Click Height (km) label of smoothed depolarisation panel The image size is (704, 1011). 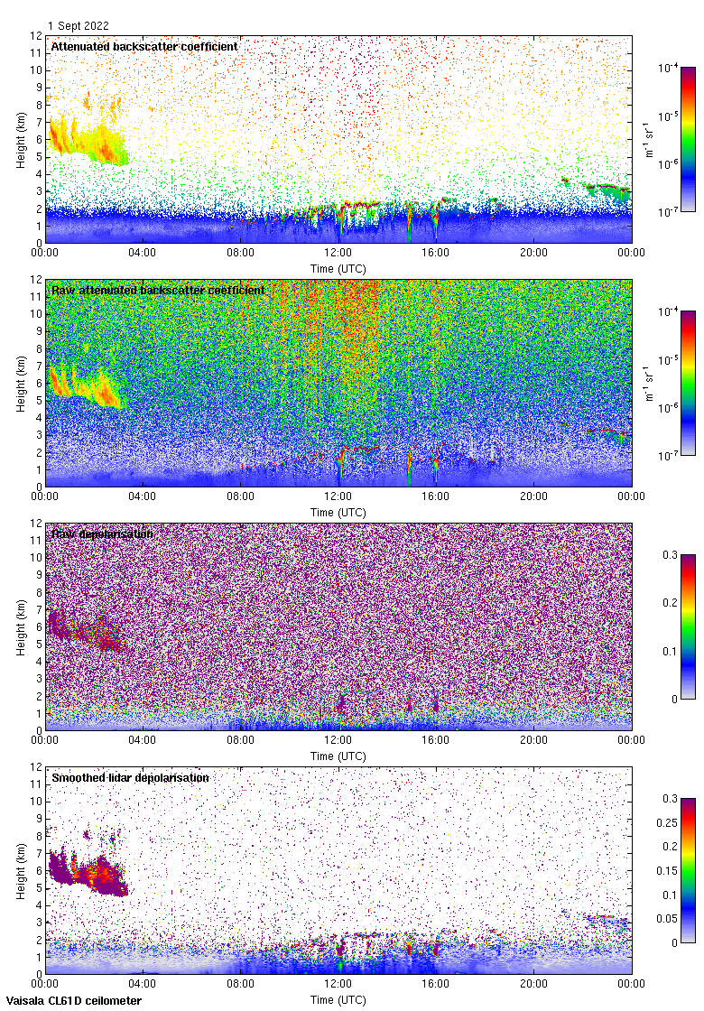pos(22,871)
